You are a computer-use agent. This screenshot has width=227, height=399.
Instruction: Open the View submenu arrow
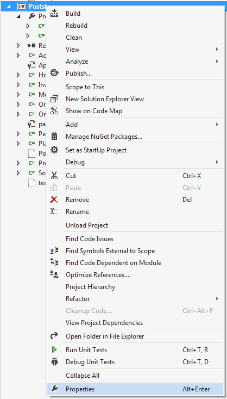pyautogui.click(x=217, y=50)
